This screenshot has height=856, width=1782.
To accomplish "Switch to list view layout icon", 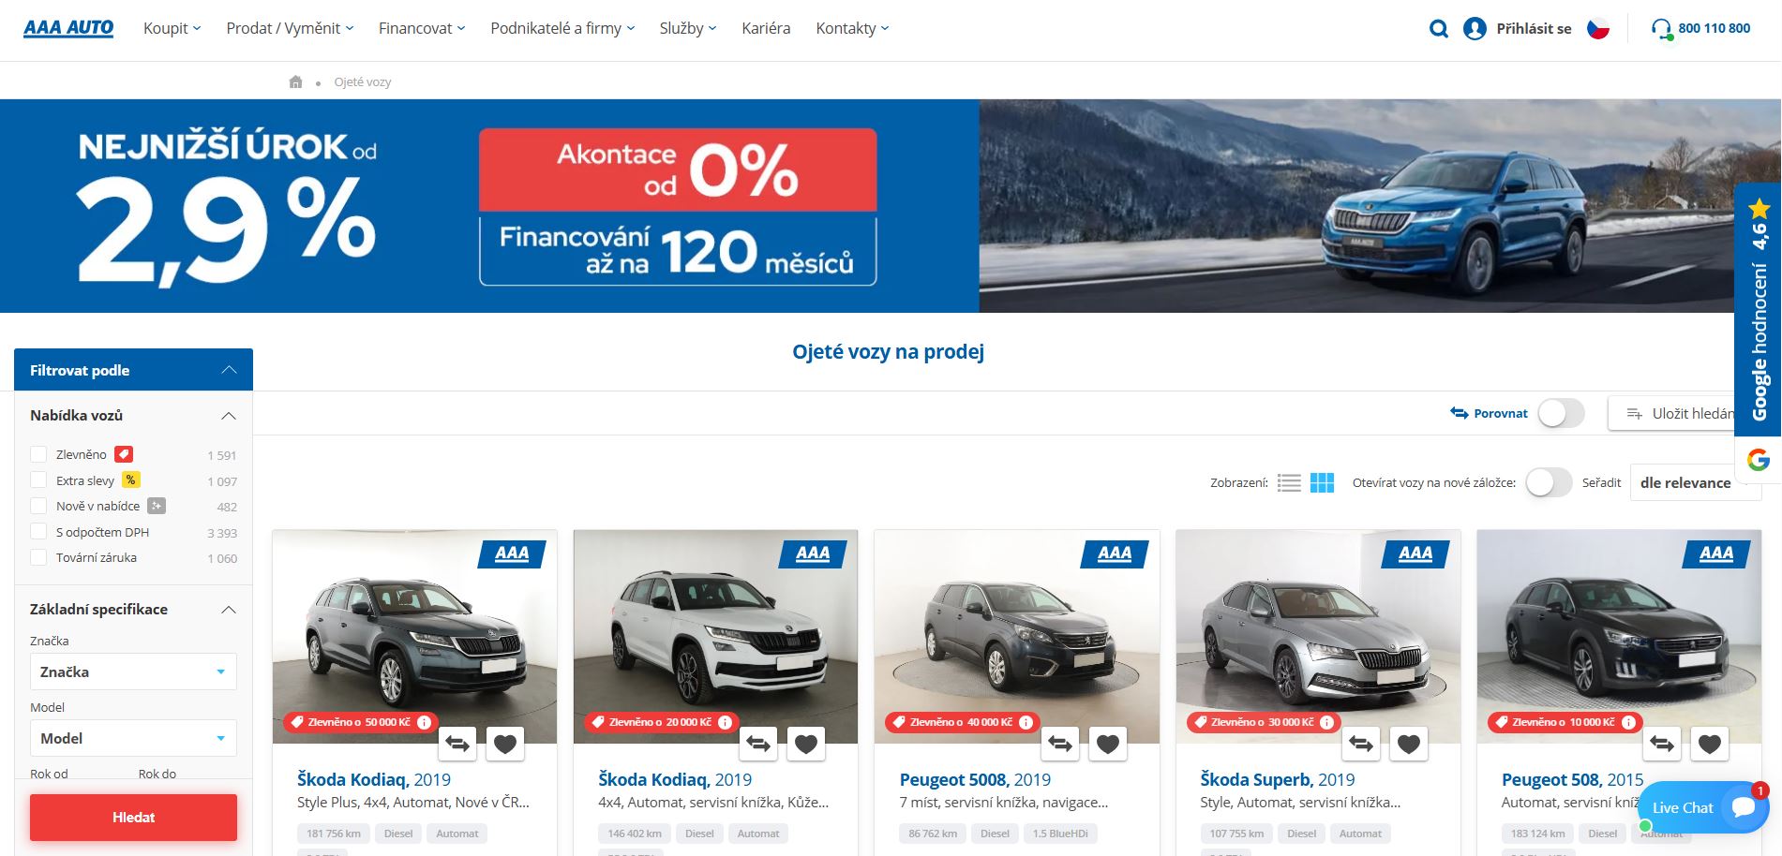I will tap(1290, 483).
